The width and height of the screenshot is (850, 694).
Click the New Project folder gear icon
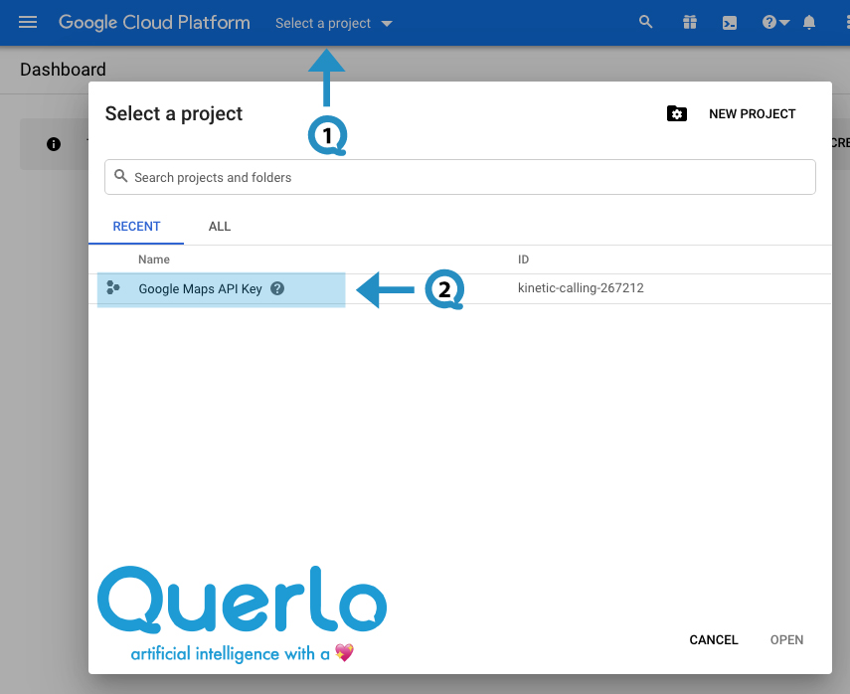(x=677, y=114)
